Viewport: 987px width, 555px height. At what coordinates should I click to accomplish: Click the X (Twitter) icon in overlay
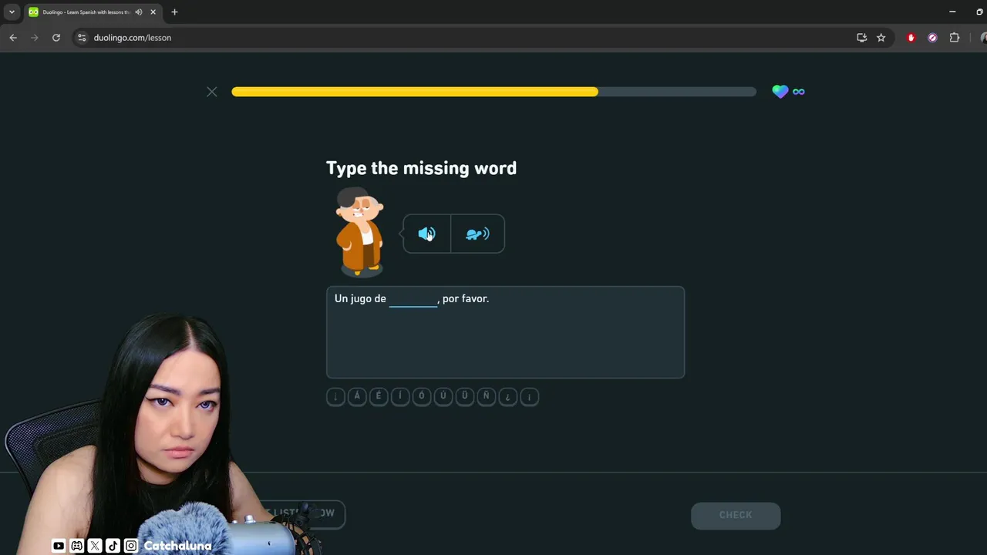(95, 546)
